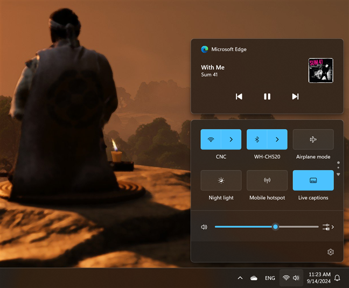Skip to the next track
Image resolution: width=349 pixels, height=288 pixels.
click(295, 96)
